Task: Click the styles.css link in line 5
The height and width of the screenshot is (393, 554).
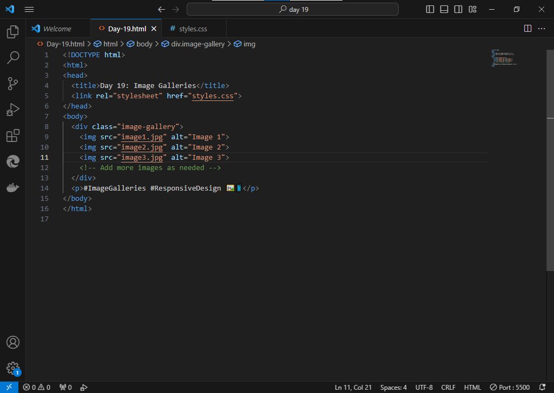Action: [x=213, y=96]
